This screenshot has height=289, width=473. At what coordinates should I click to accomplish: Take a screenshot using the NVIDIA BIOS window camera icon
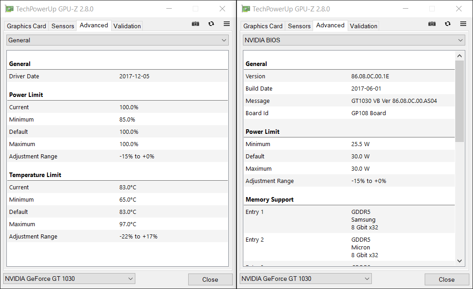coord(432,24)
